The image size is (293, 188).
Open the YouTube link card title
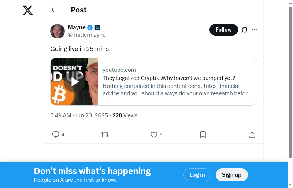click(x=169, y=78)
